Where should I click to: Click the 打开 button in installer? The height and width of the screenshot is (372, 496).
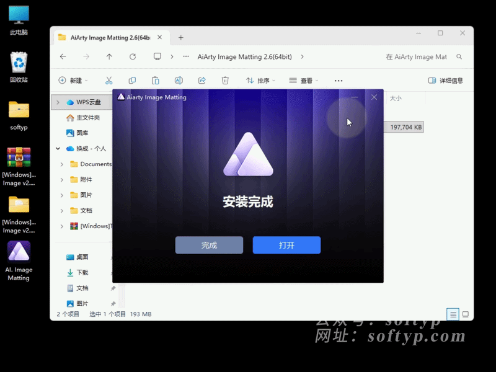286,245
